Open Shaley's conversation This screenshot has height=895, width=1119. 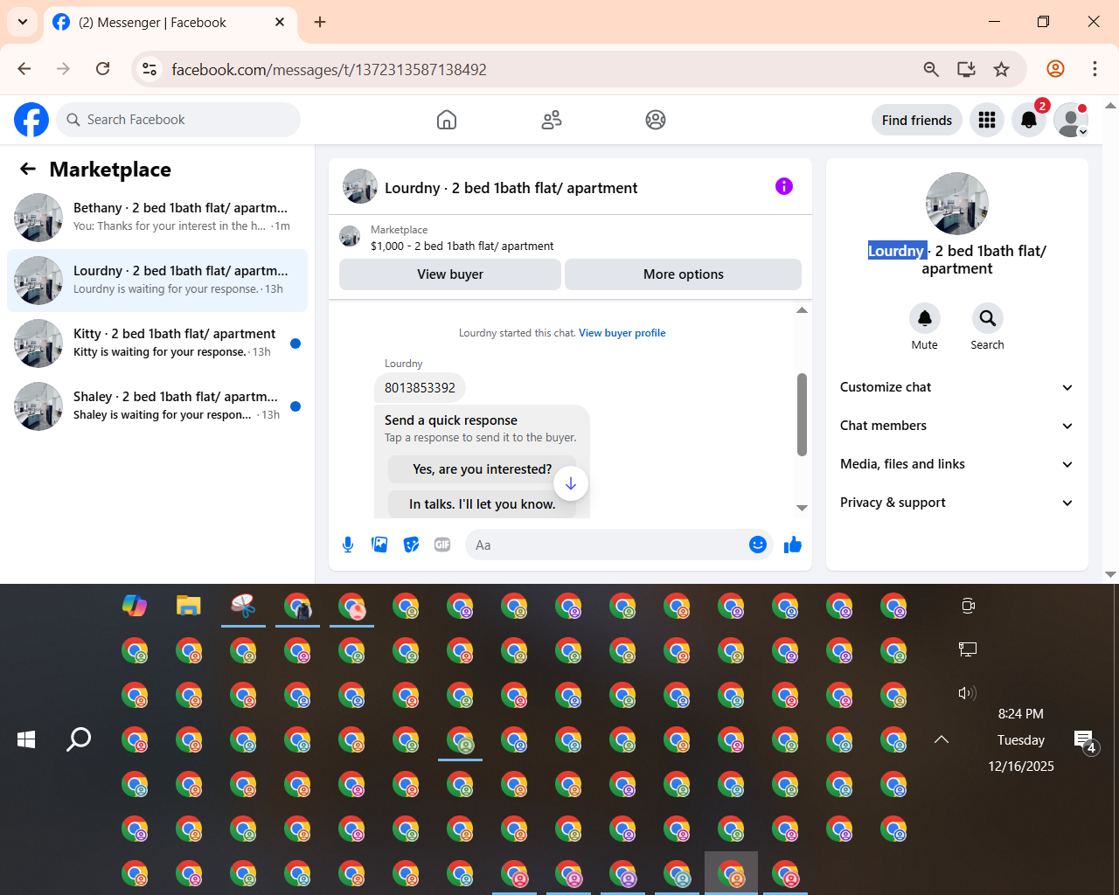pos(157,406)
